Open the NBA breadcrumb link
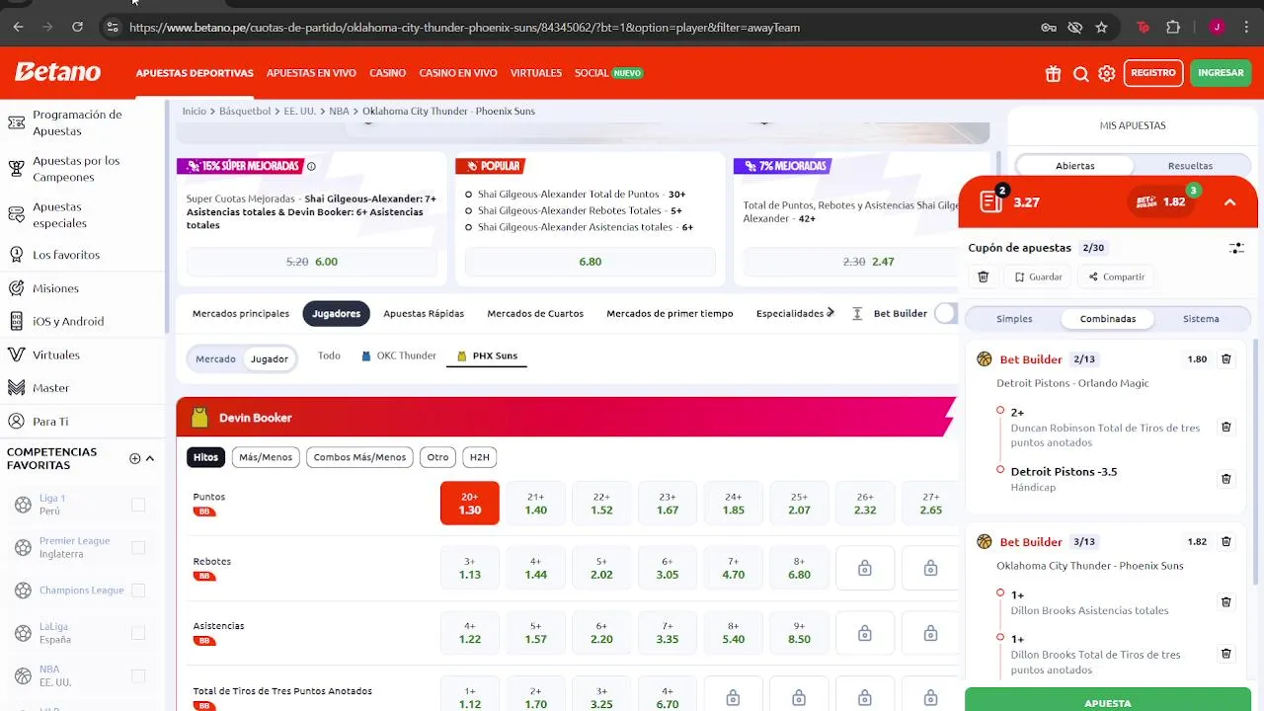Viewport: 1264px width, 711px height. pos(339,112)
